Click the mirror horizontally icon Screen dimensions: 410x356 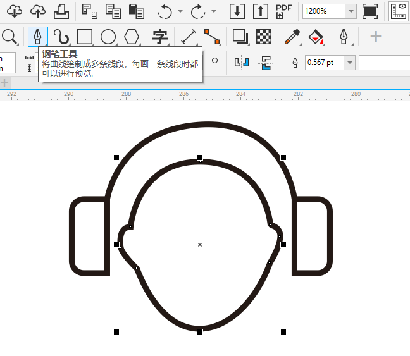coord(242,63)
